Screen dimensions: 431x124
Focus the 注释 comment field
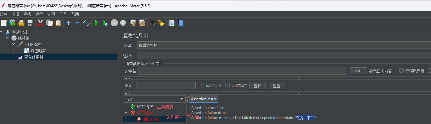click(x=284, y=55)
